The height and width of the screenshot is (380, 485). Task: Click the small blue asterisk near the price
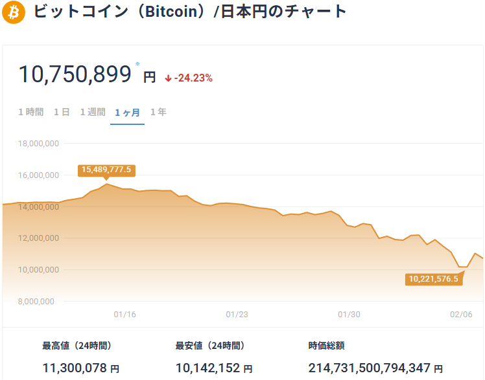137,63
